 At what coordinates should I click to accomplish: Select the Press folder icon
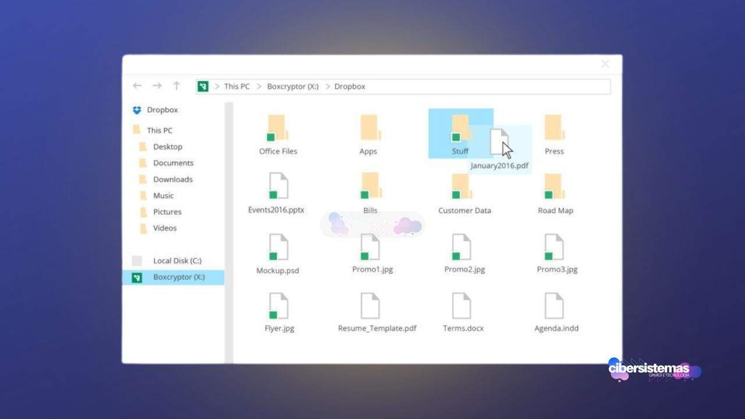[x=554, y=127]
